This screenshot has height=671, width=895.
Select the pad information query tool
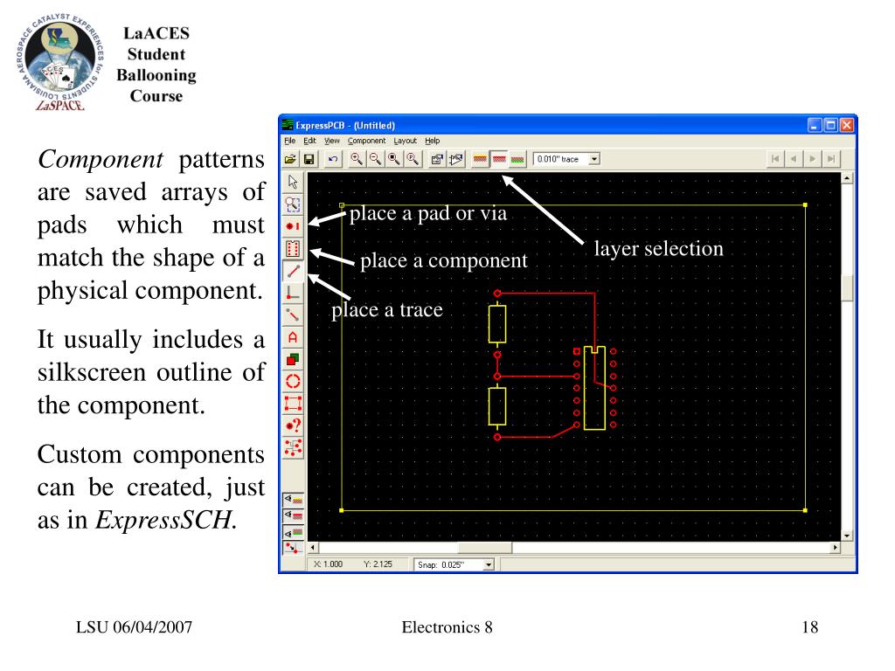click(293, 426)
